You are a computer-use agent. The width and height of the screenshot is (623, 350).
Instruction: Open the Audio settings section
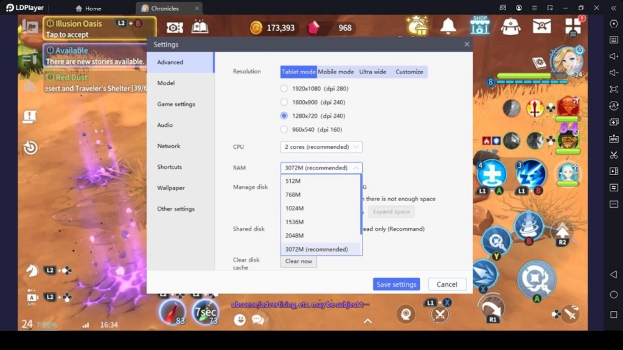pyautogui.click(x=180, y=125)
